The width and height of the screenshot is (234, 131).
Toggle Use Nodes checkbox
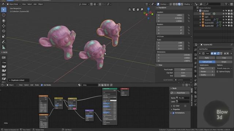(x=42, y=85)
